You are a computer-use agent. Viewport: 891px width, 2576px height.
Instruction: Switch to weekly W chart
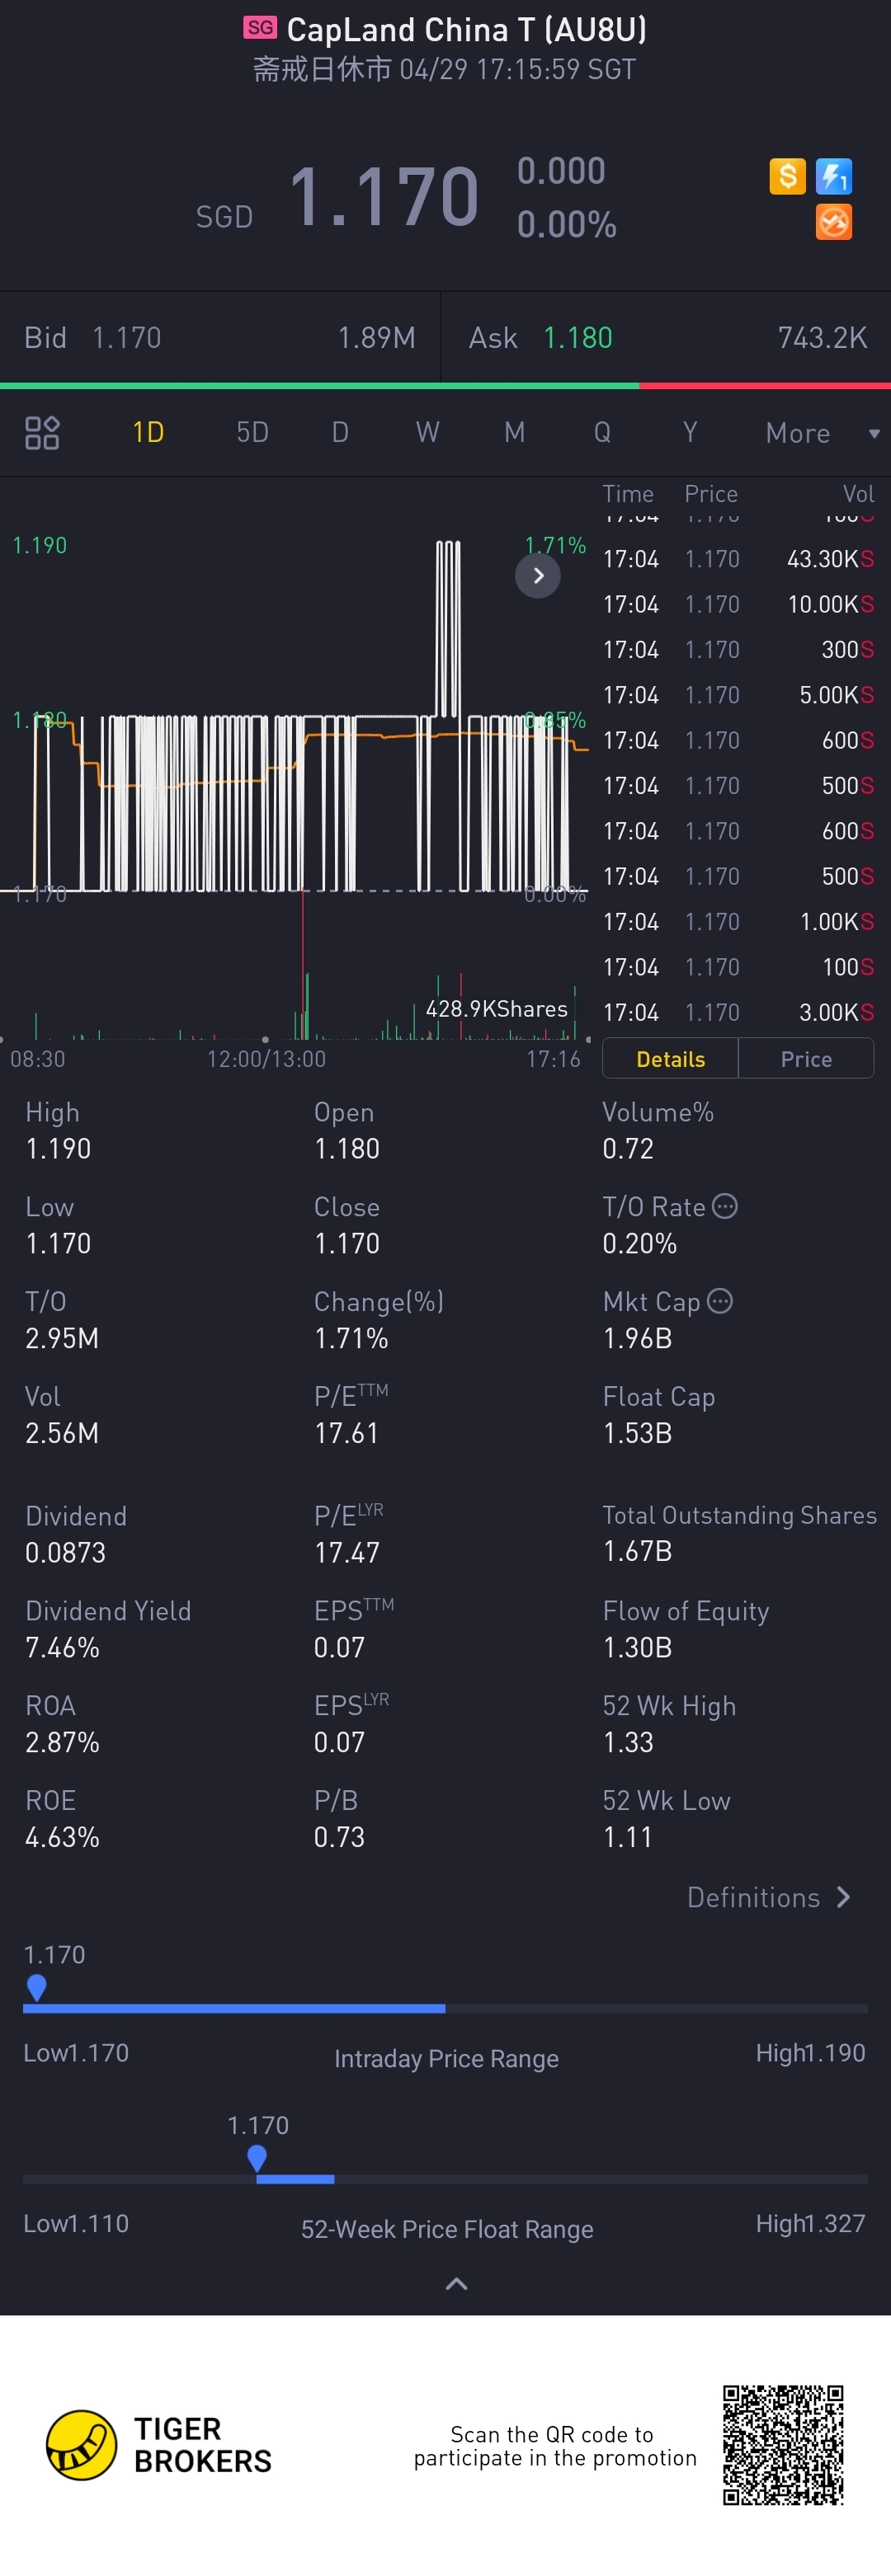[x=428, y=432]
